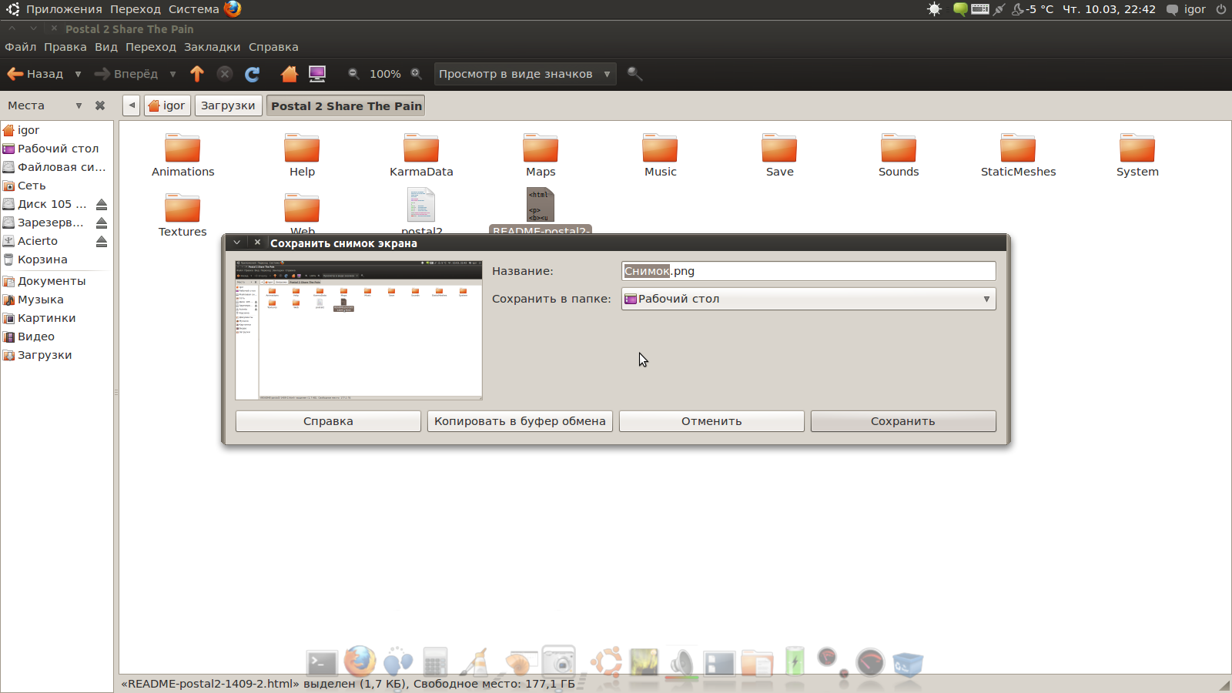
Task: Open the Справка menu in menu bar
Action: click(273, 47)
